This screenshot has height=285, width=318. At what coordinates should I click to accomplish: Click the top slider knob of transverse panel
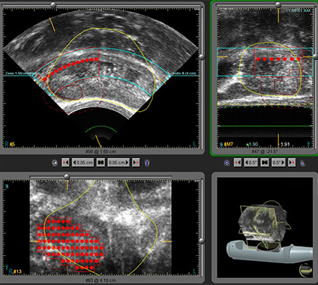pos(53,4)
